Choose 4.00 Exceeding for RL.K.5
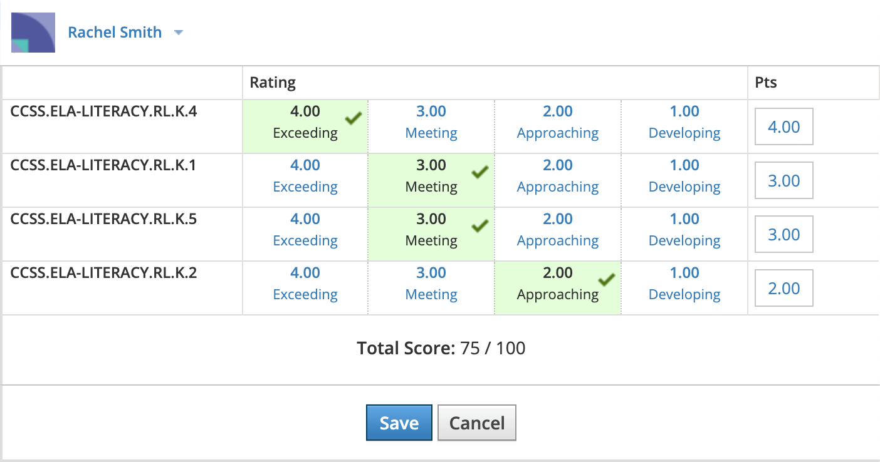The image size is (880, 462). pyautogui.click(x=305, y=230)
